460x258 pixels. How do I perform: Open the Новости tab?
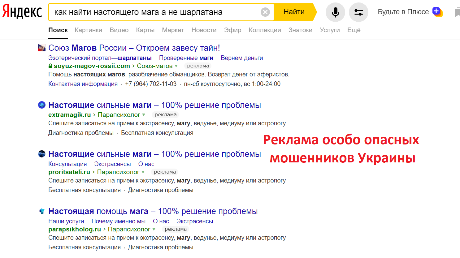click(x=204, y=30)
